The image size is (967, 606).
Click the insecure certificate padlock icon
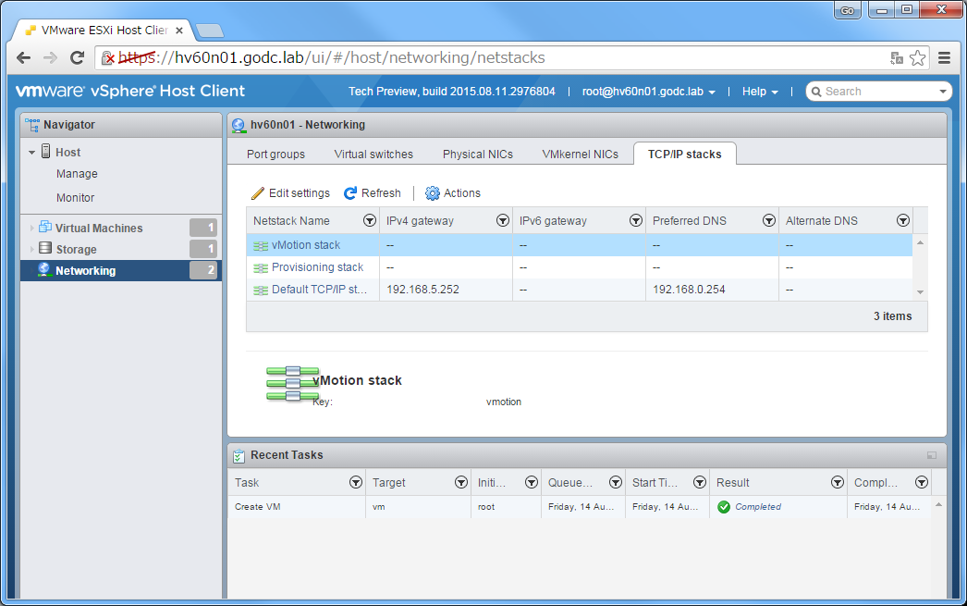(108, 58)
